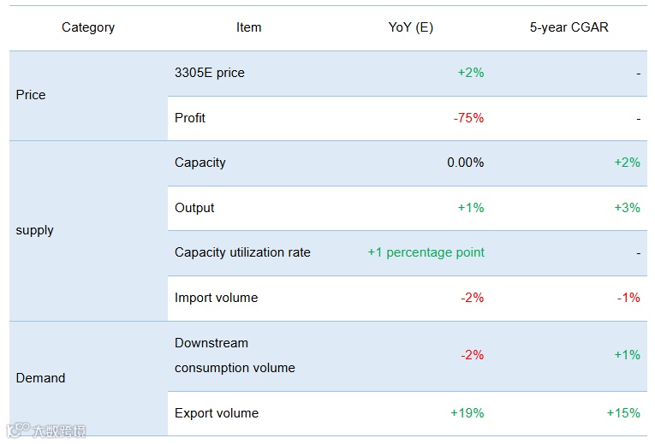The height and width of the screenshot is (444, 655).
Task: Select the Capacity item cell
Action: click(199, 163)
